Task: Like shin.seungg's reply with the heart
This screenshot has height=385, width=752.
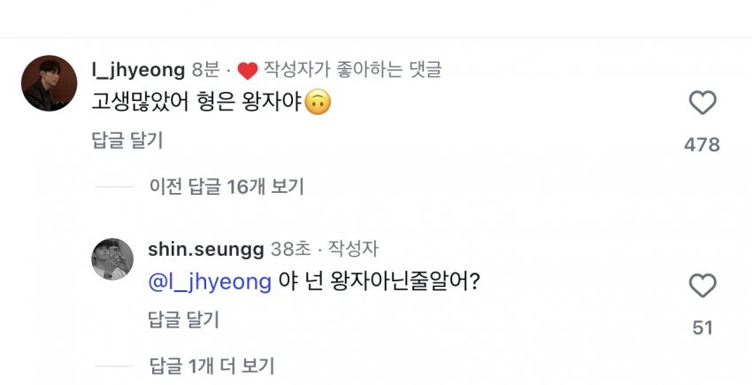Action: point(702,286)
